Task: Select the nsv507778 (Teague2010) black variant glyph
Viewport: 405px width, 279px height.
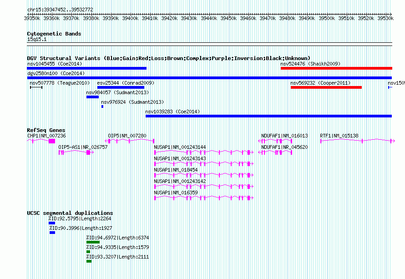Action: 36,87
